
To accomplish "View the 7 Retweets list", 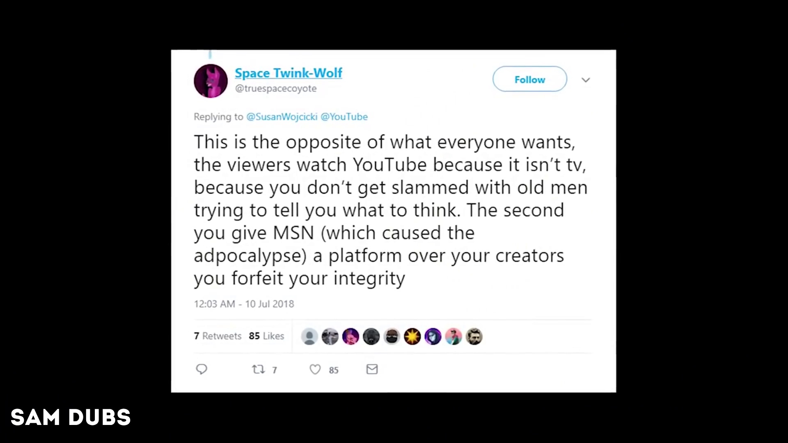I will pos(218,336).
